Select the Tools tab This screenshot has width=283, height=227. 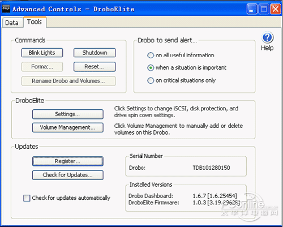click(35, 22)
